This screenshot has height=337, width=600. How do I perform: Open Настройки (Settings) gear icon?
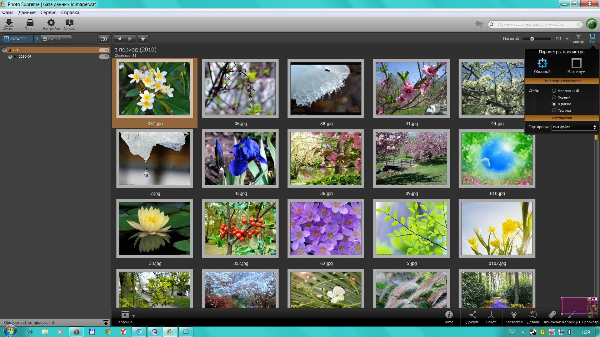tap(51, 24)
